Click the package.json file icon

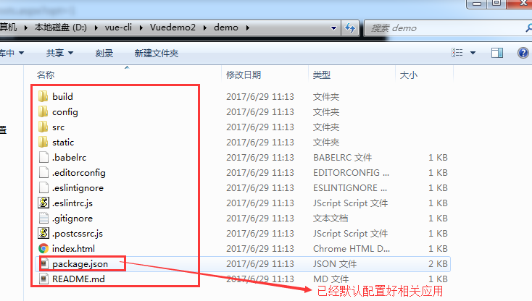(43, 264)
